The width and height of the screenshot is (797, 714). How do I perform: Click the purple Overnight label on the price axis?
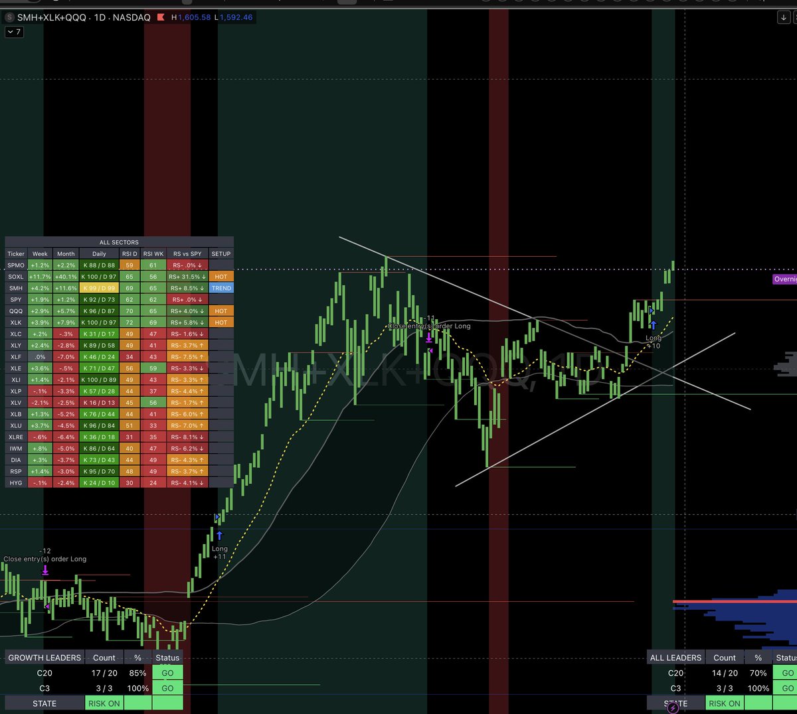coord(785,279)
